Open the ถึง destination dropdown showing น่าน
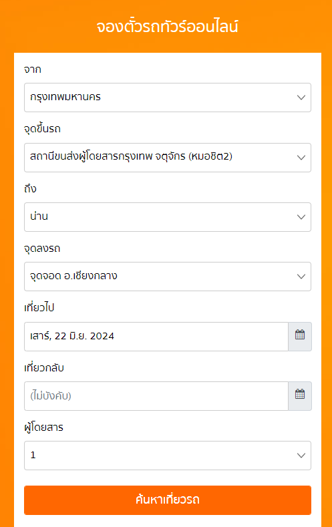 coord(168,217)
